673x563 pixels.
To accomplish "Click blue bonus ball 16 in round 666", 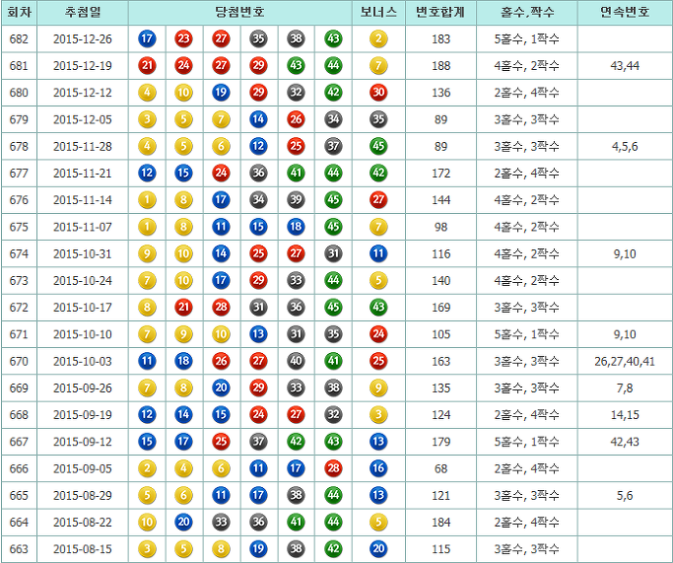I will [378, 468].
